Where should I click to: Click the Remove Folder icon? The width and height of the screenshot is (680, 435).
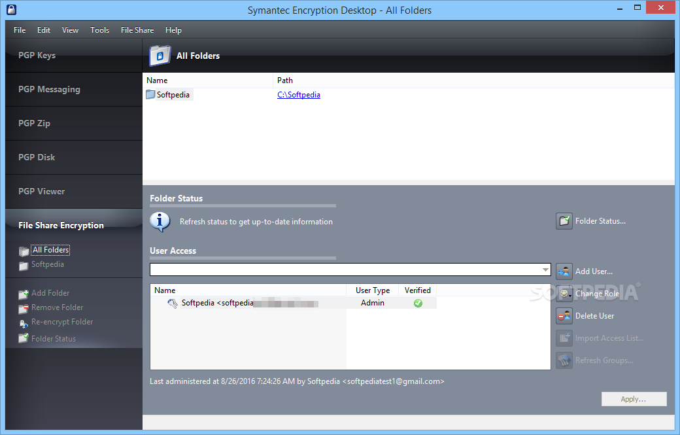(x=24, y=309)
